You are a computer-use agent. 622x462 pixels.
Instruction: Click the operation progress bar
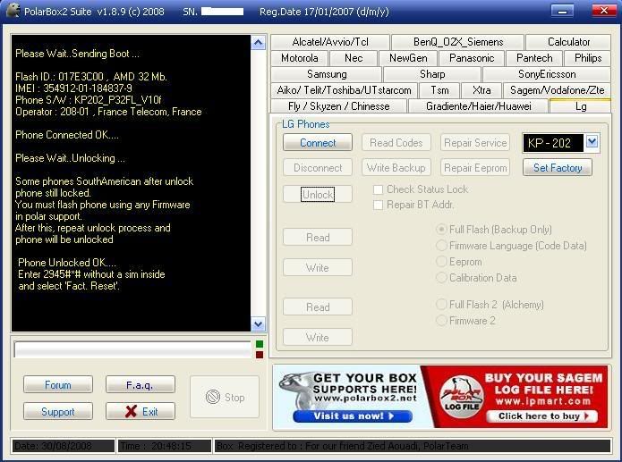[132, 349]
